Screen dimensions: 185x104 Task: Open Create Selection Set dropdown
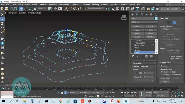tap(96, 8)
